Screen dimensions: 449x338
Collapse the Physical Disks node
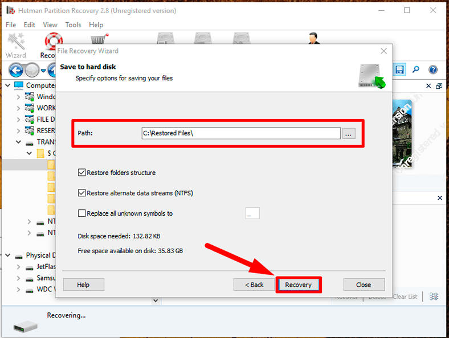pyautogui.click(x=8, y=255)
